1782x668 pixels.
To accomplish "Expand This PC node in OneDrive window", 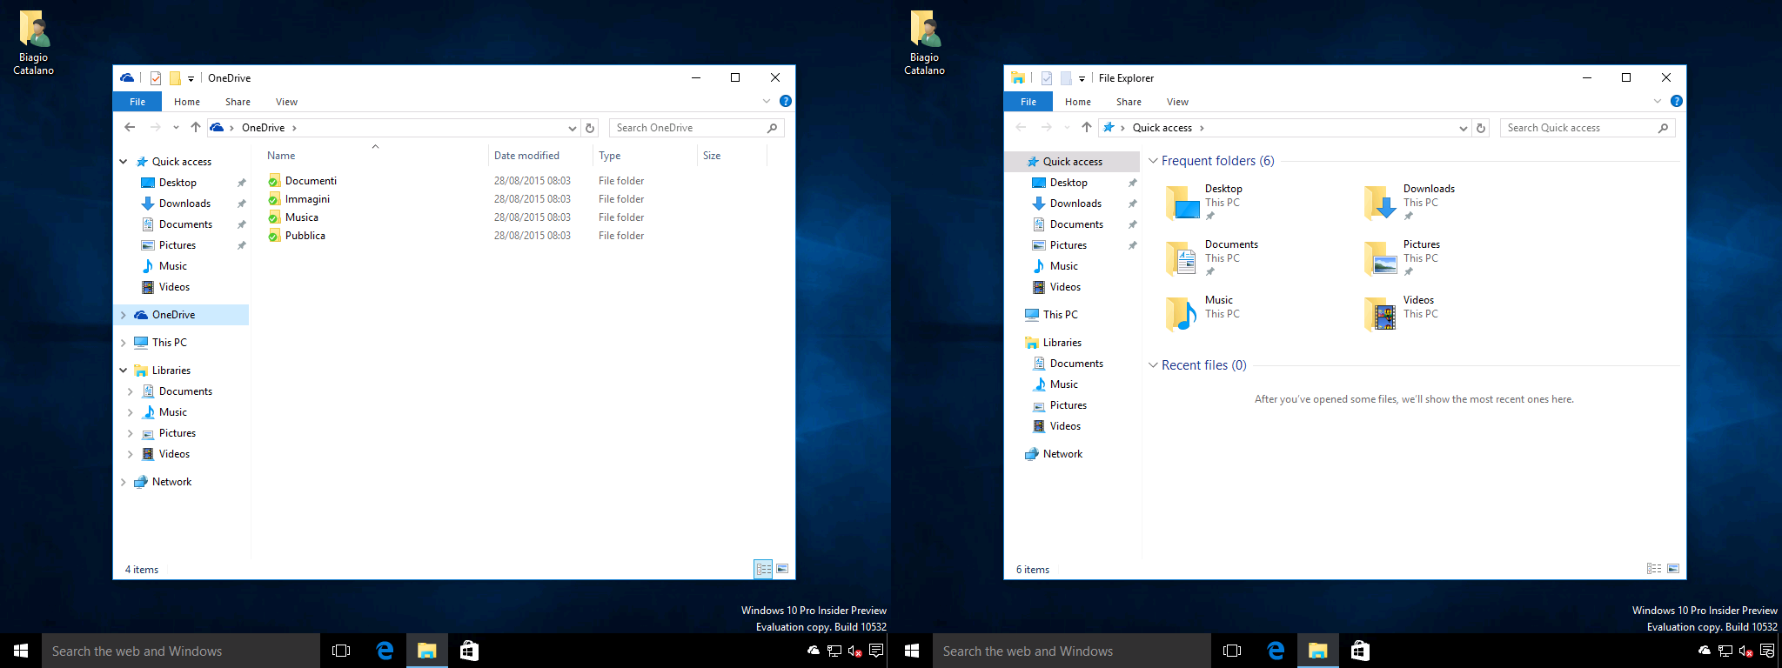I will click(124, 343).
